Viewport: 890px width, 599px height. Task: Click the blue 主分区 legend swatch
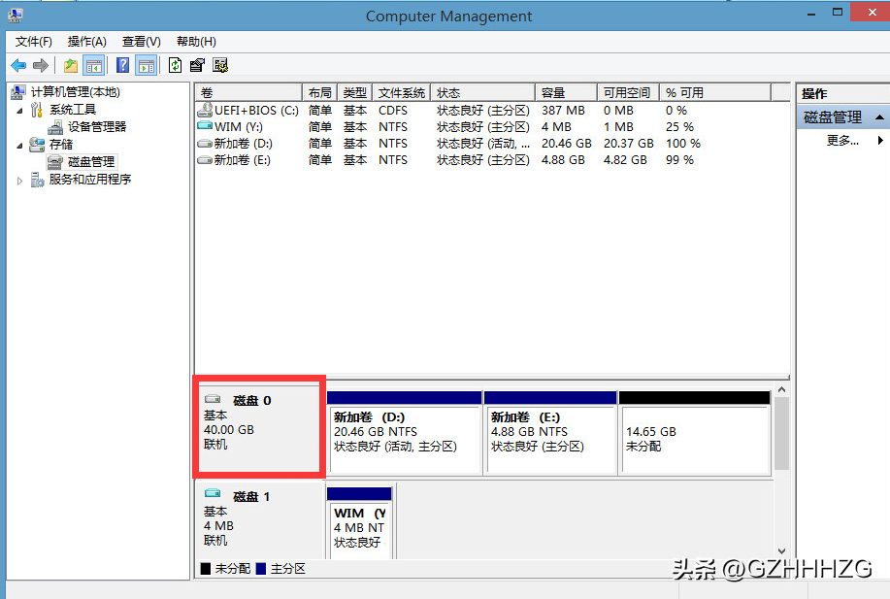261,568
